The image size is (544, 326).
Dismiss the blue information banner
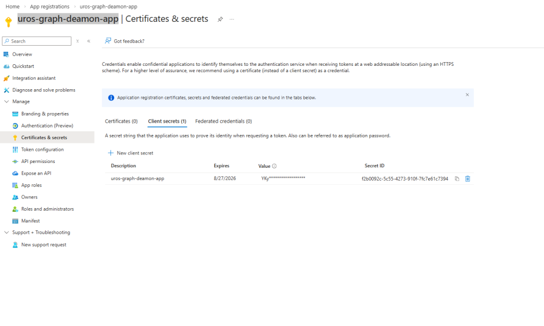click(467, 95)
